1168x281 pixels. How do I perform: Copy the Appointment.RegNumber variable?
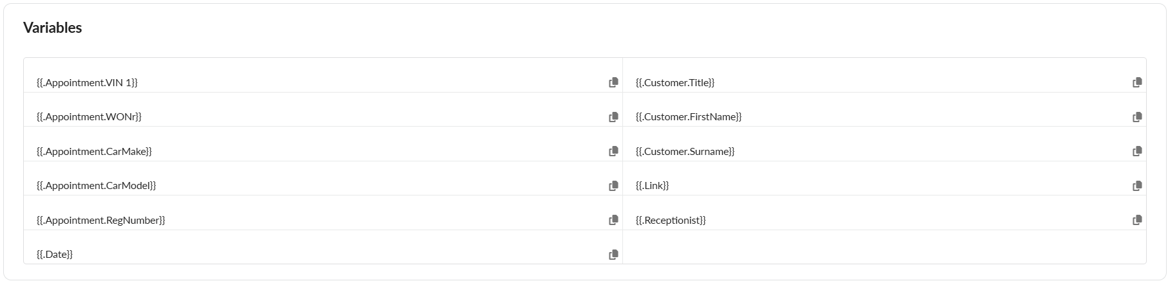coord(613,220)
